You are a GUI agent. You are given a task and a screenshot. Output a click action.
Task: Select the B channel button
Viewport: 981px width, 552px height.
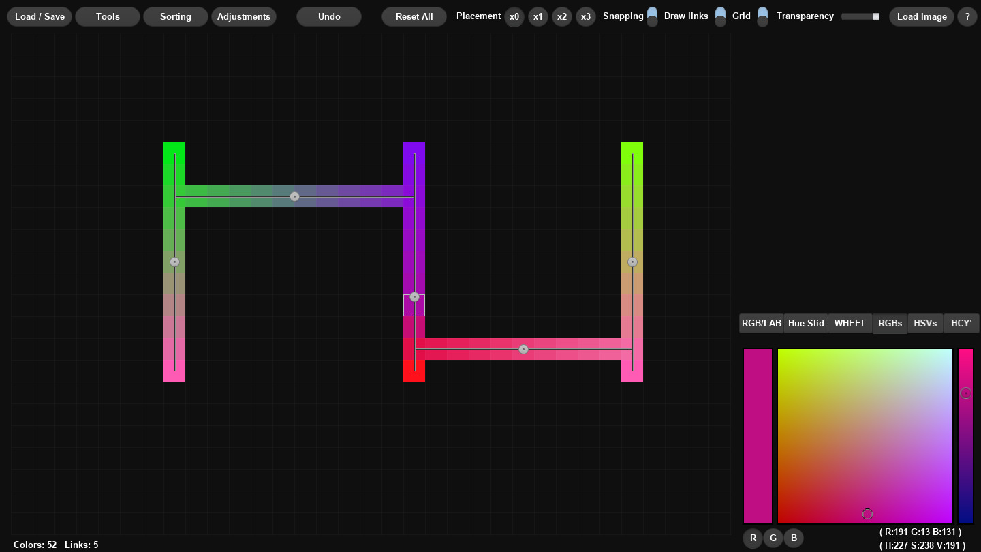794,538
